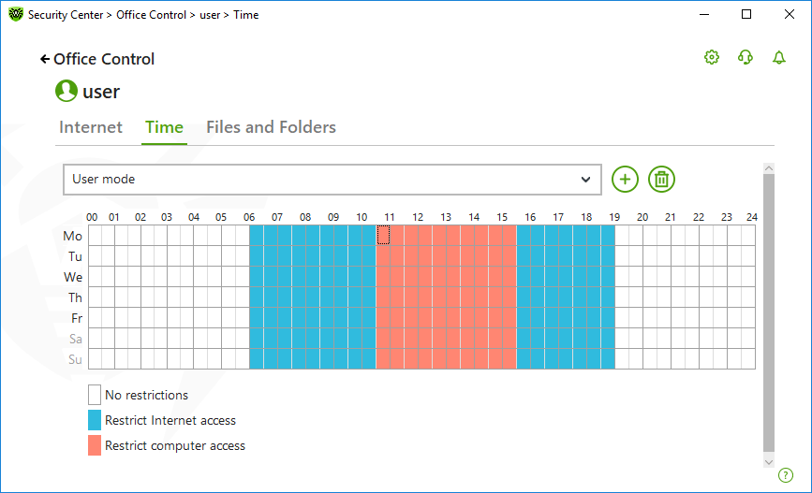This screenshot has height=493, width=812.
Task: Click the 'user' profile name heading
Action: click(101, 92)
